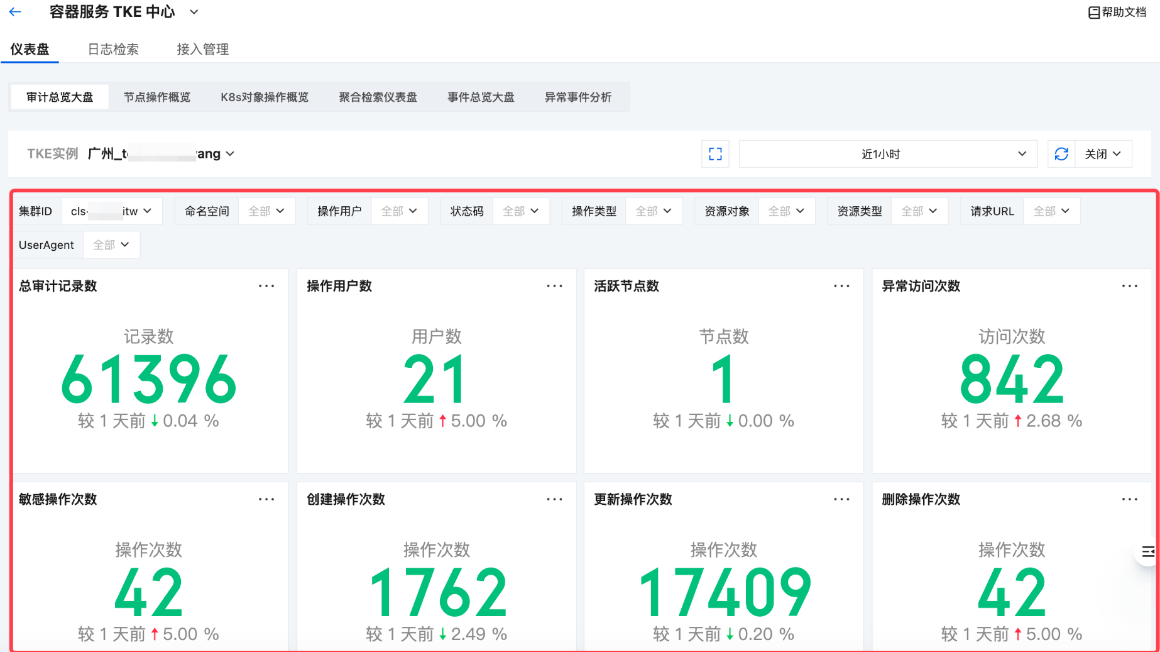
Task: Expand the 状态码 filter dropdown
Action: click(x=521, y=211)
